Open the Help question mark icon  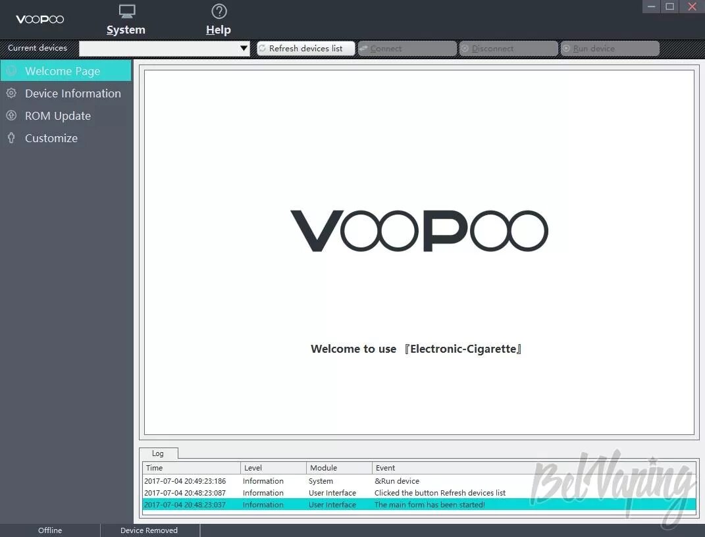(x=219, y=11)
